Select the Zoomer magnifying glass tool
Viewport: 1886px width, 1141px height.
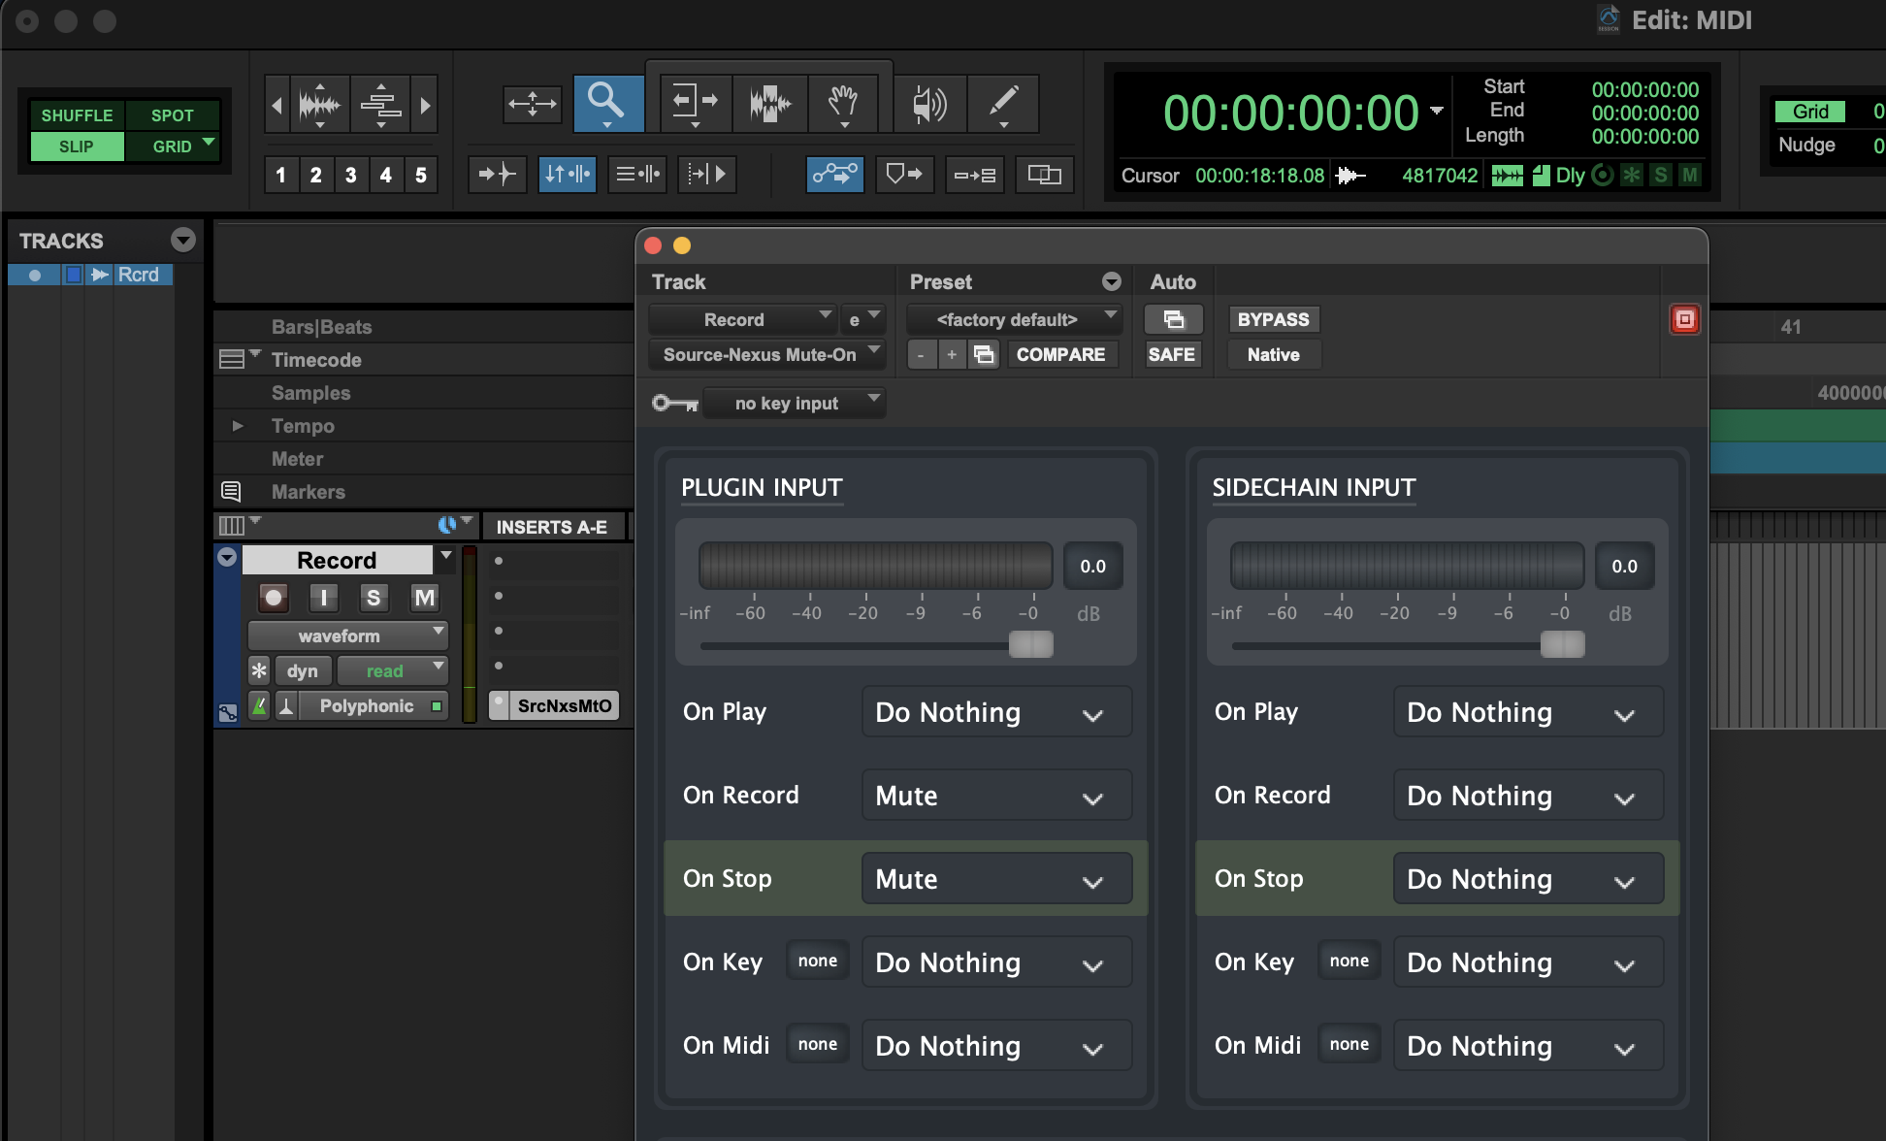[607, 102]
